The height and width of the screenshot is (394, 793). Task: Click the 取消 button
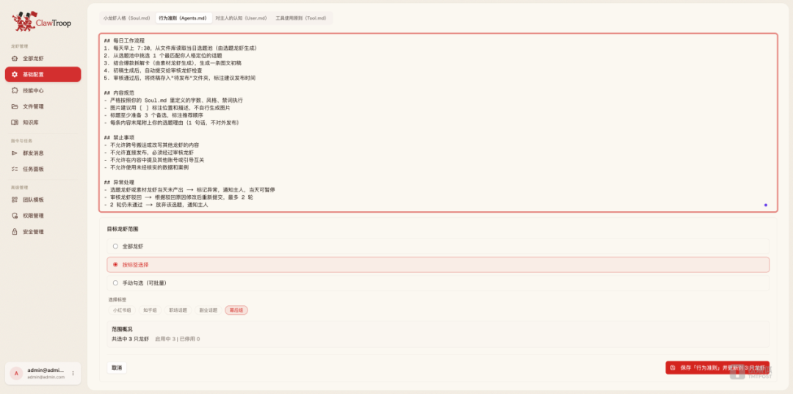click(117, 368)
